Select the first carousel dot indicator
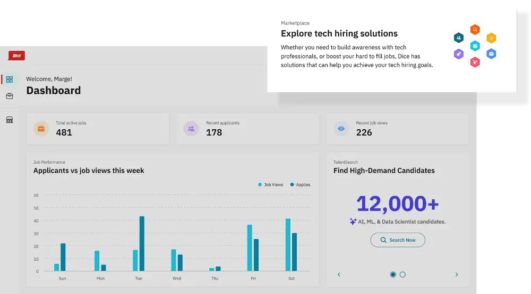The width and height of the screenshot is (531, 294). click(393, 274)
